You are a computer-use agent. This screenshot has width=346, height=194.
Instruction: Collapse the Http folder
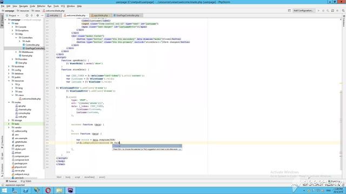[12, 34]
